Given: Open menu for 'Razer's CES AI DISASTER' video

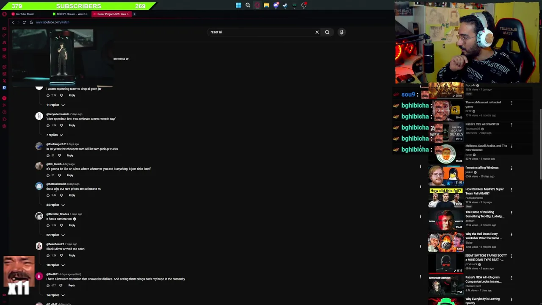Looking at the screenshot, I should point(512,125).
